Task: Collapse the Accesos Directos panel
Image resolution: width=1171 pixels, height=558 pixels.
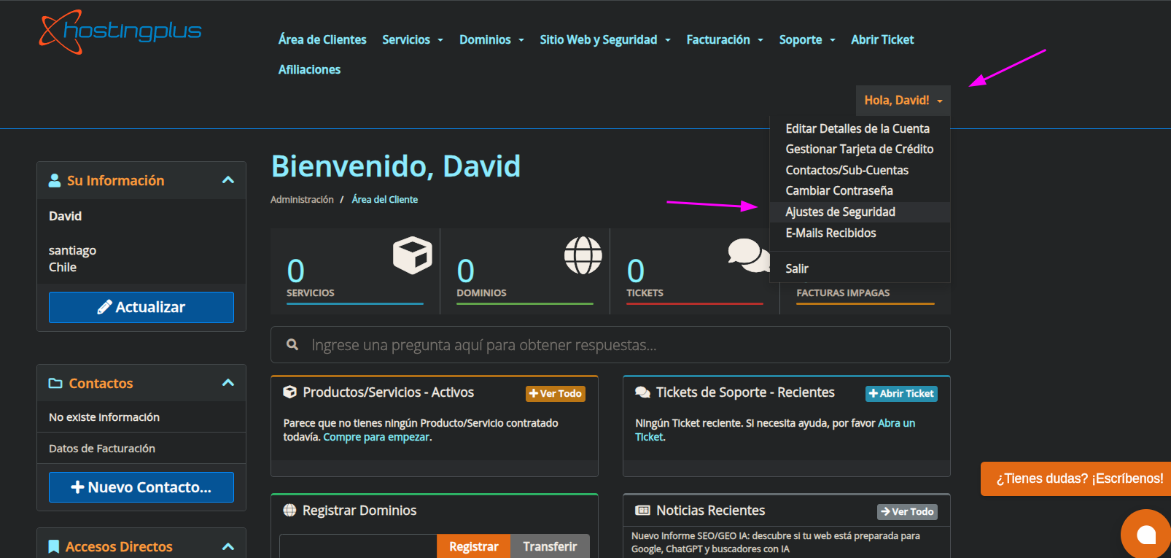Action: (x=228, y=546)
